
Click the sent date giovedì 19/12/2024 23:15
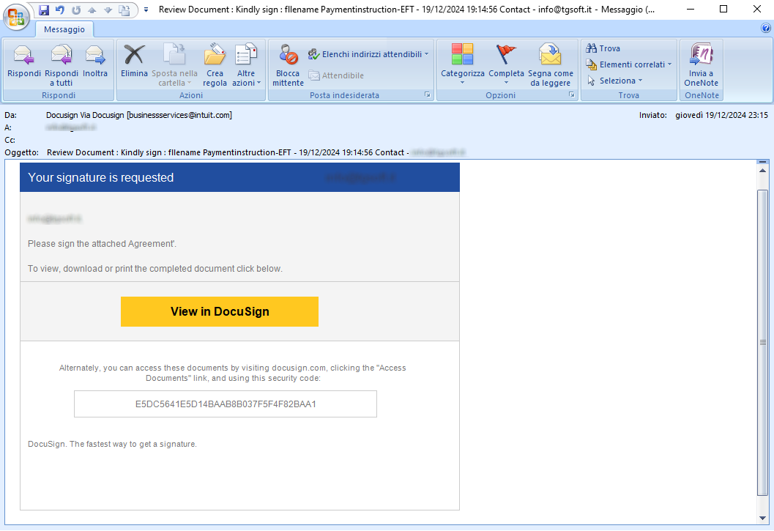722,115
